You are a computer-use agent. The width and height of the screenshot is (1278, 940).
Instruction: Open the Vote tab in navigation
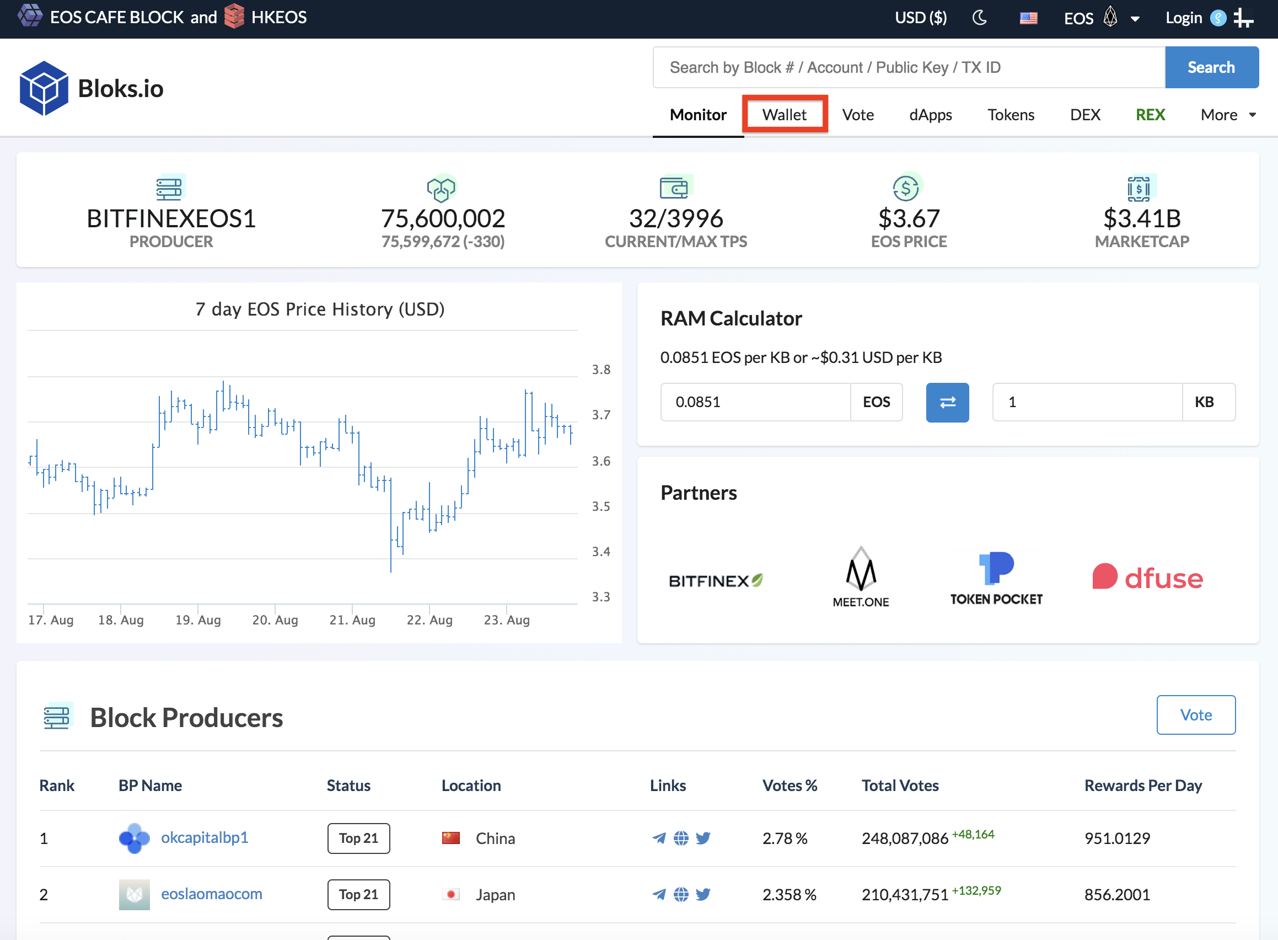point(858,115)
